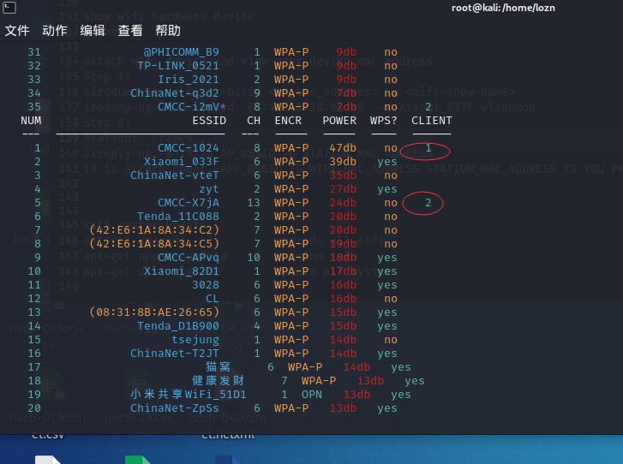Open the 编辑 menu
623x464 pixels.
pyautogui.click(x=93, y=31)
